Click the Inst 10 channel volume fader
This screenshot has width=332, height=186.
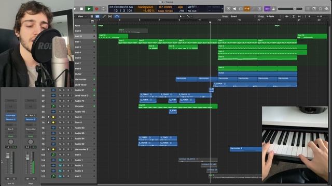(8, 156)
